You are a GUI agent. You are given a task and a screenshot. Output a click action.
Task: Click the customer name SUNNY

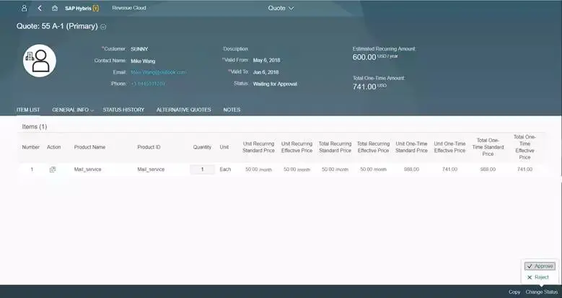[x=139, y=49]
